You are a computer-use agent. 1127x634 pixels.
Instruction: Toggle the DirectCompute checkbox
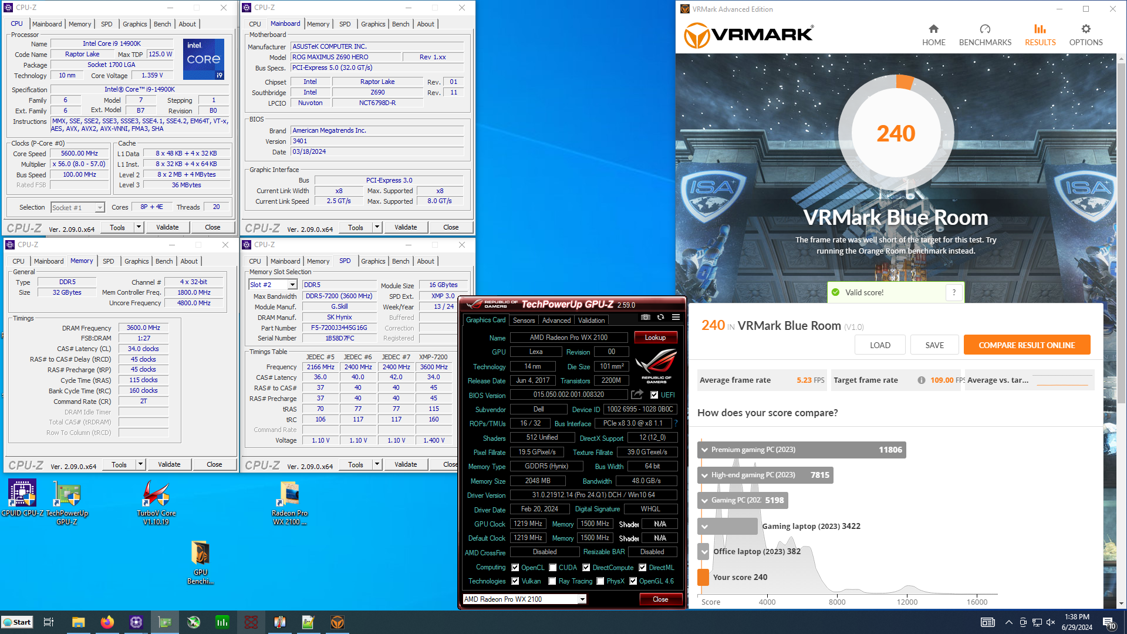pos(586,568)
